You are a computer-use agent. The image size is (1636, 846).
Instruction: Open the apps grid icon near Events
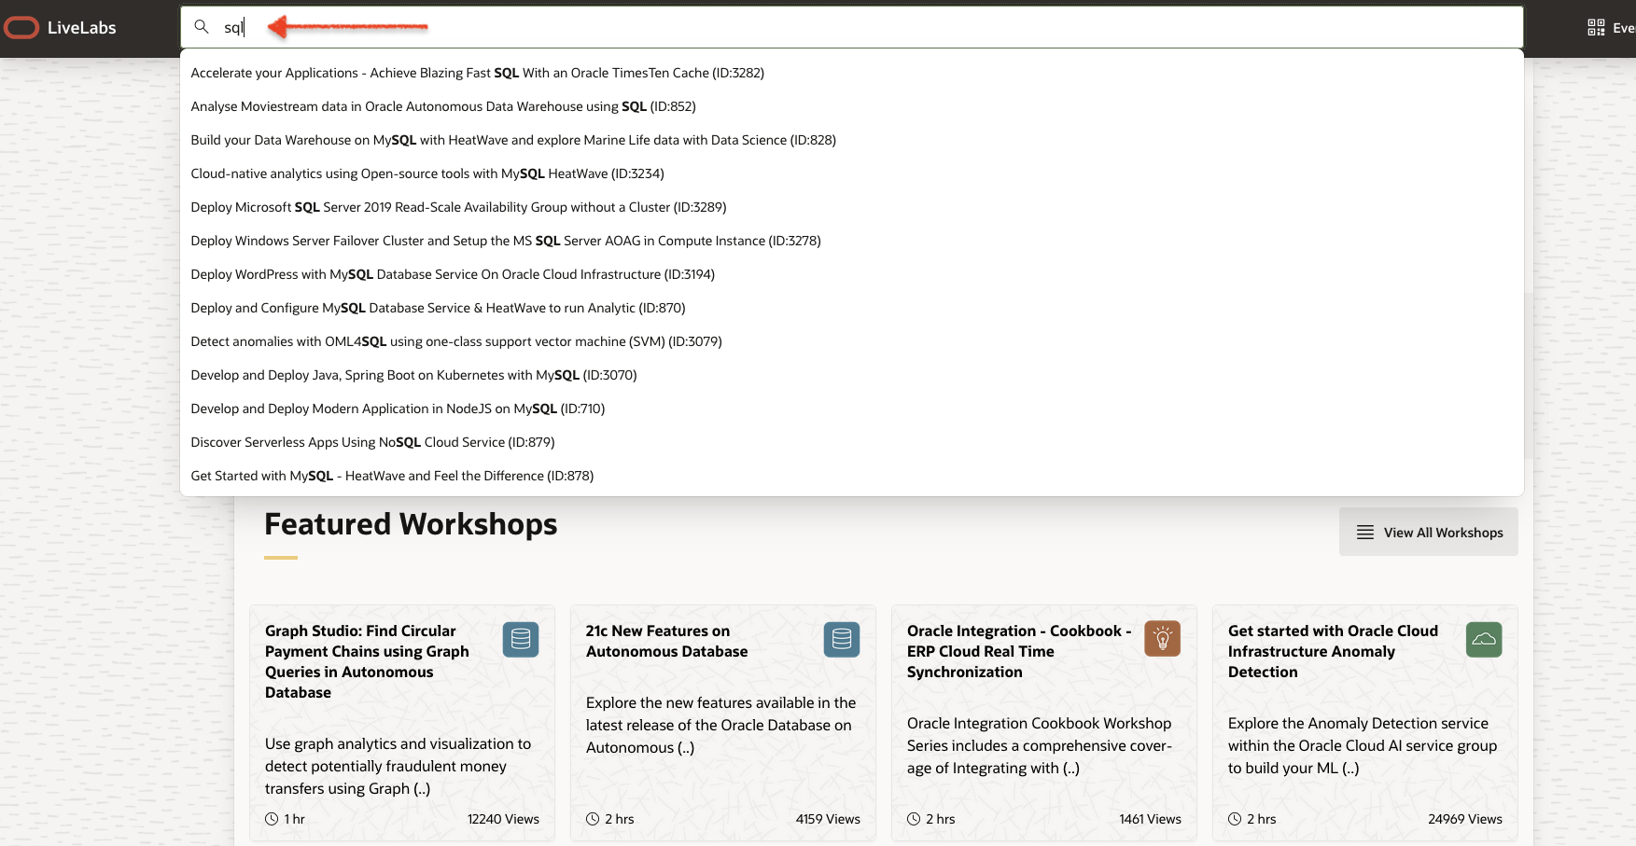1594,26
